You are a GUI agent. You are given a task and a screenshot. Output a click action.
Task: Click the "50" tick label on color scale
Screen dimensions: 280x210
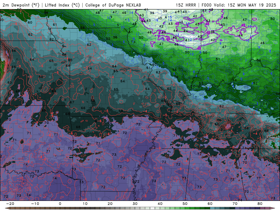pyautogui.click(x=185, y=204)
